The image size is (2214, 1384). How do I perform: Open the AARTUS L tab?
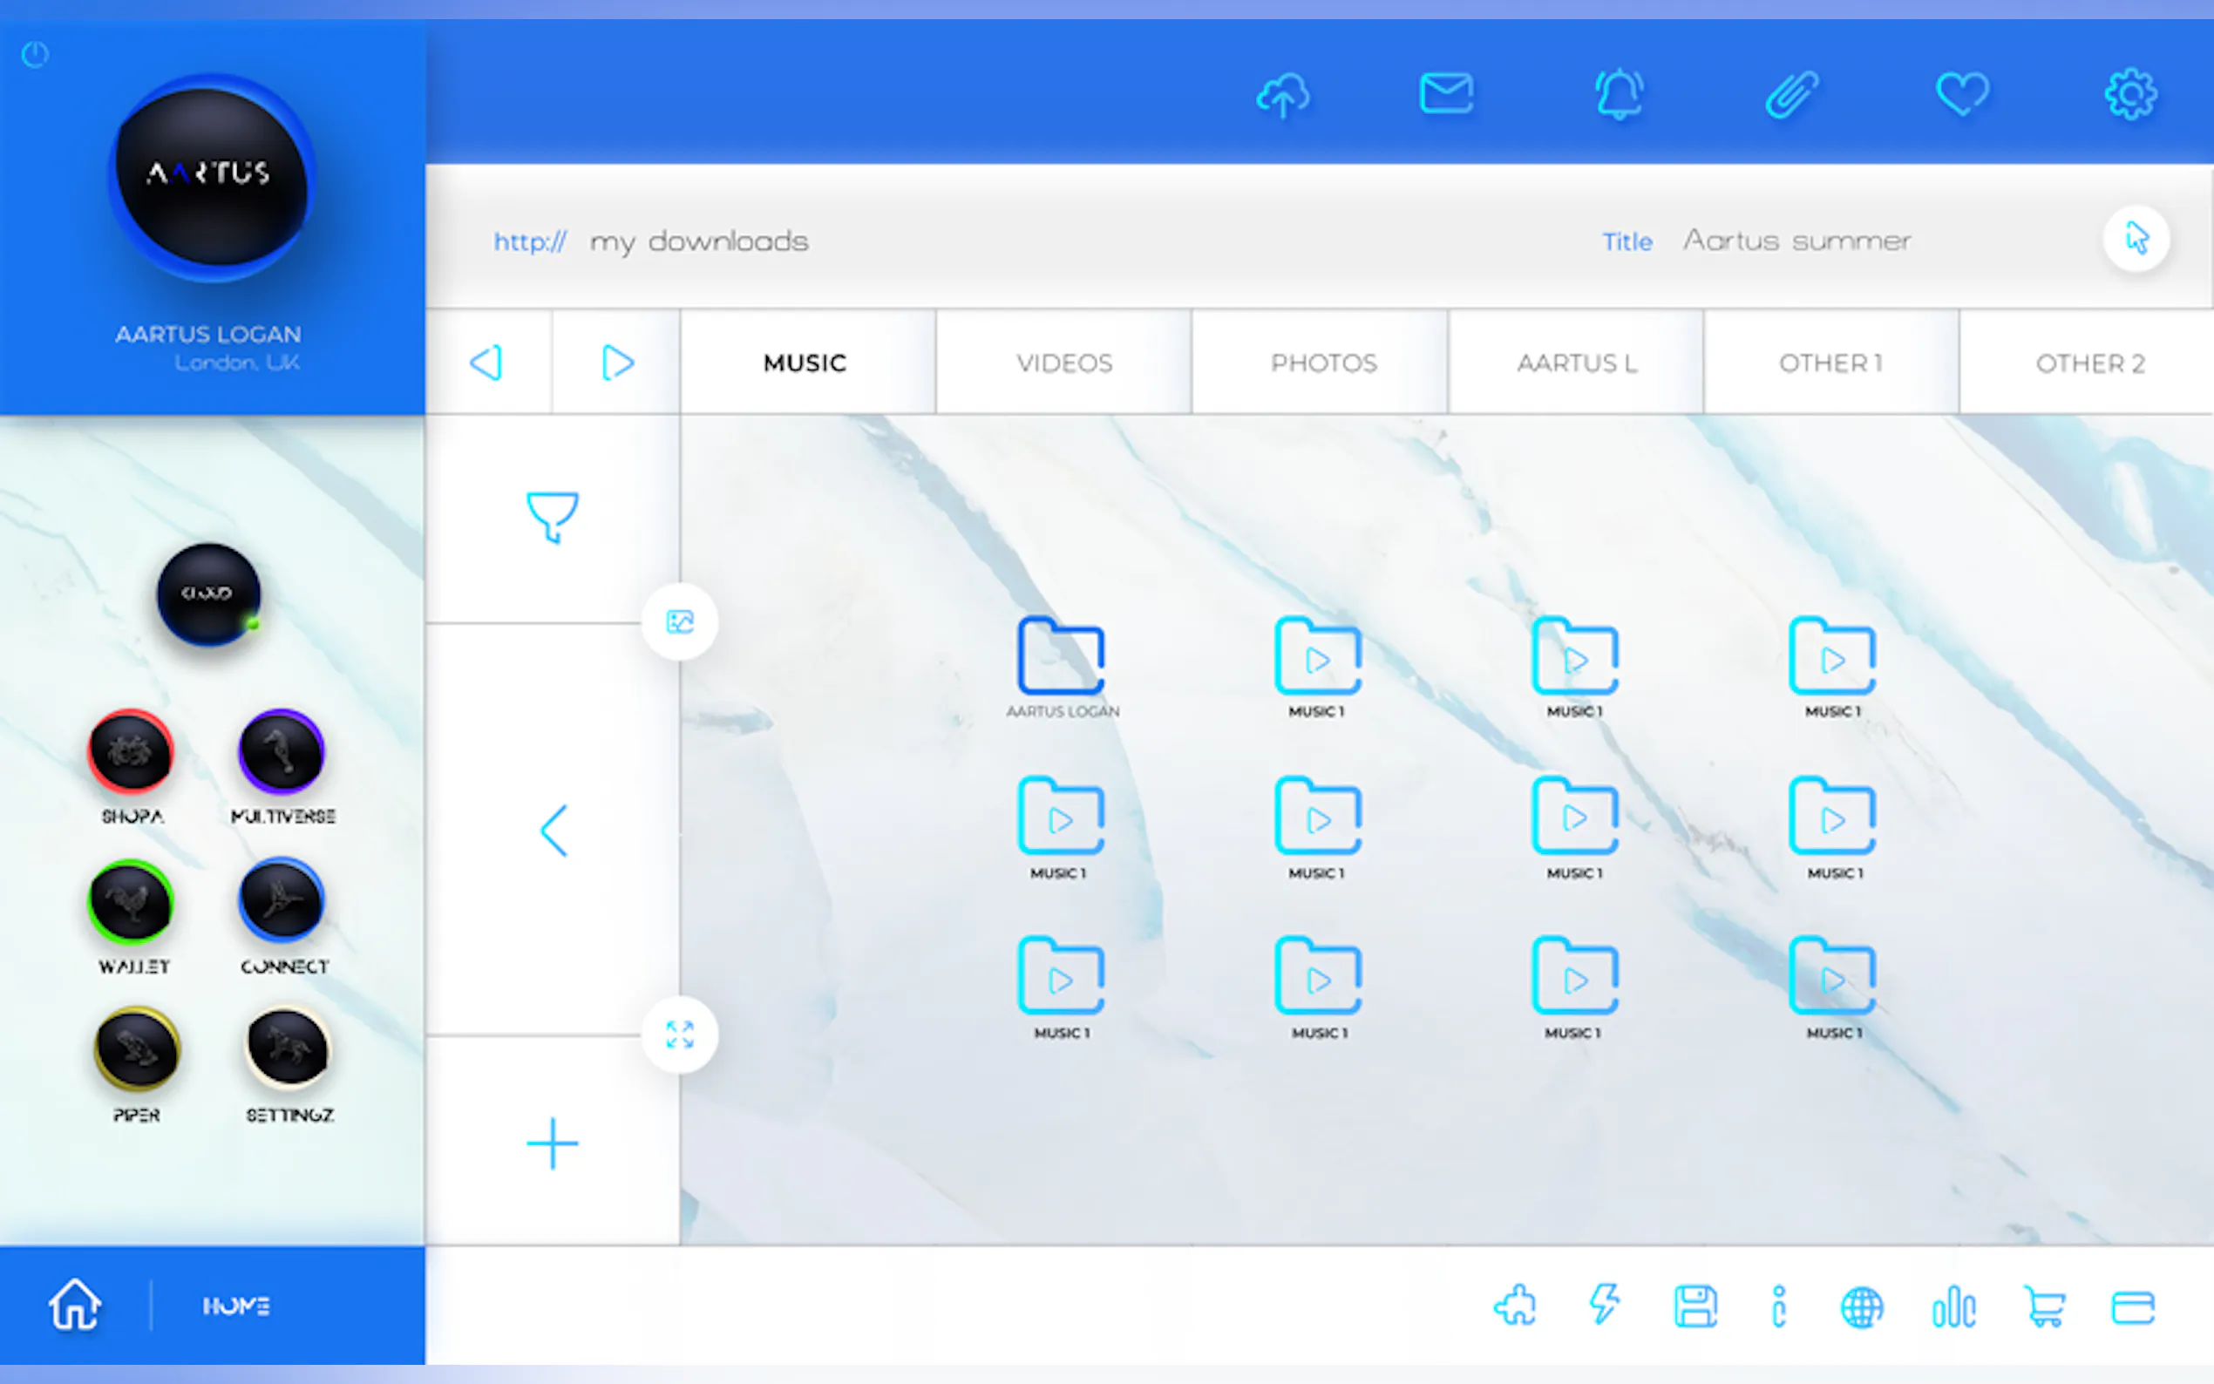(1576, 363)
